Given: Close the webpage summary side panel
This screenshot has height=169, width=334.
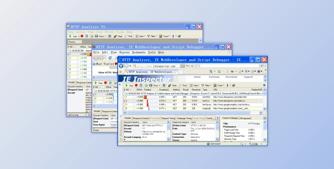Looking at the screenshot, I should coord(265,118).
